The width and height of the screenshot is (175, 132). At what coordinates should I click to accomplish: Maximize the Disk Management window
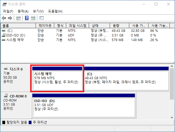click(x=156, y=4)
